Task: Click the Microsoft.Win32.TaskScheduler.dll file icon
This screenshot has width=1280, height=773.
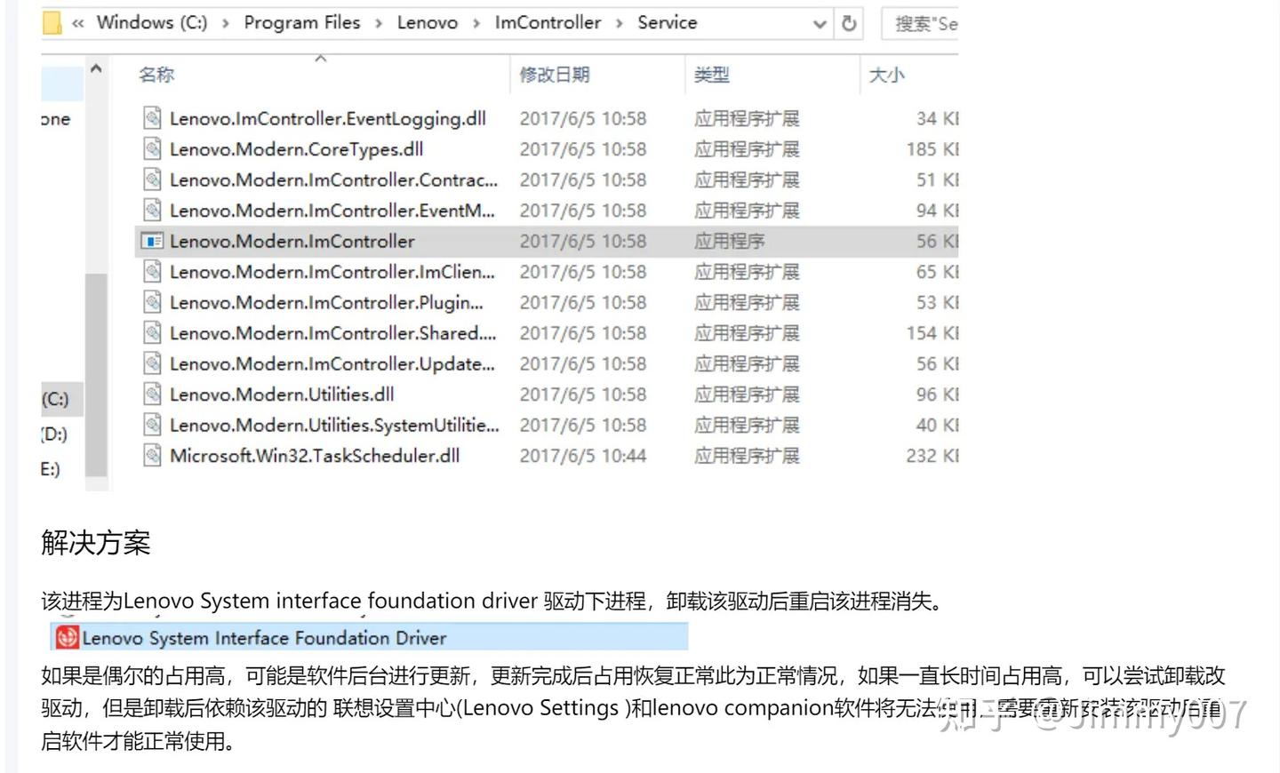Action: point(151,455)
